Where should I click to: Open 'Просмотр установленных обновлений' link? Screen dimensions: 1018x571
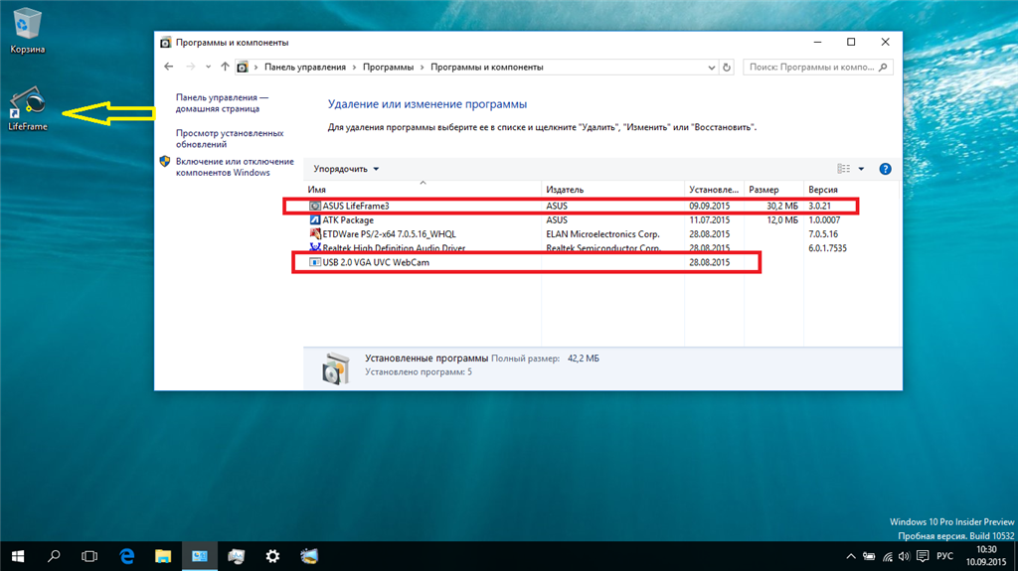coord(230,139)
